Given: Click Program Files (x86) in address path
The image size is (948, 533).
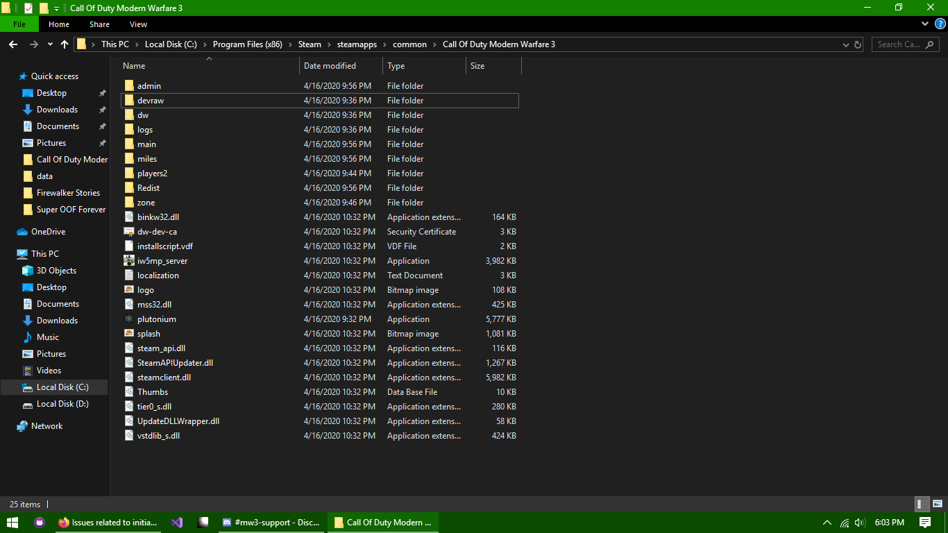Looking at the screenshot, I should coord(247,44).
